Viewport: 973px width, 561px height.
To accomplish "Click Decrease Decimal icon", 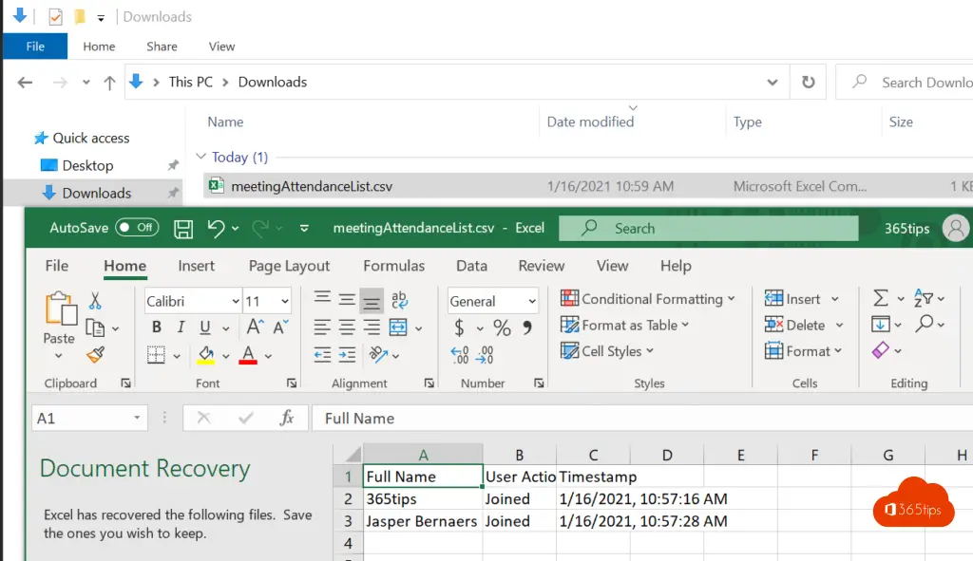I will point(485,355).
